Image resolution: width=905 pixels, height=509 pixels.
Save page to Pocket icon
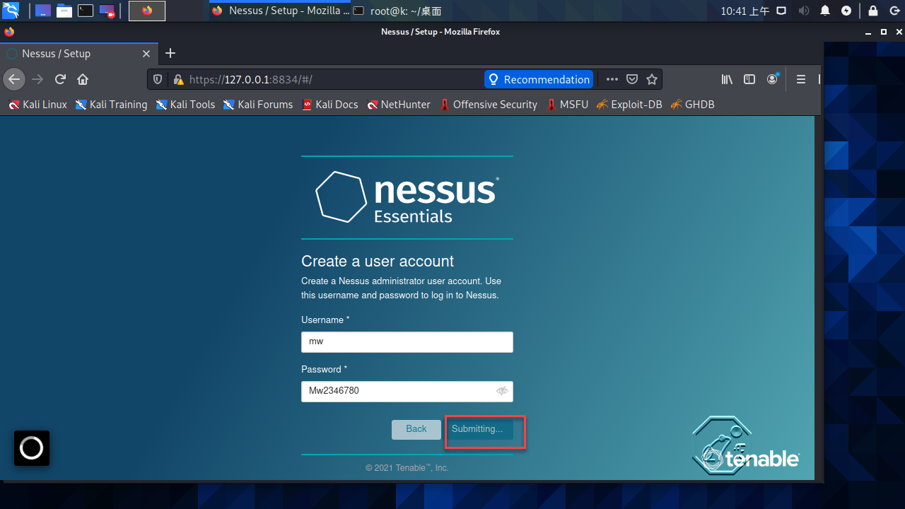(633, 79)
